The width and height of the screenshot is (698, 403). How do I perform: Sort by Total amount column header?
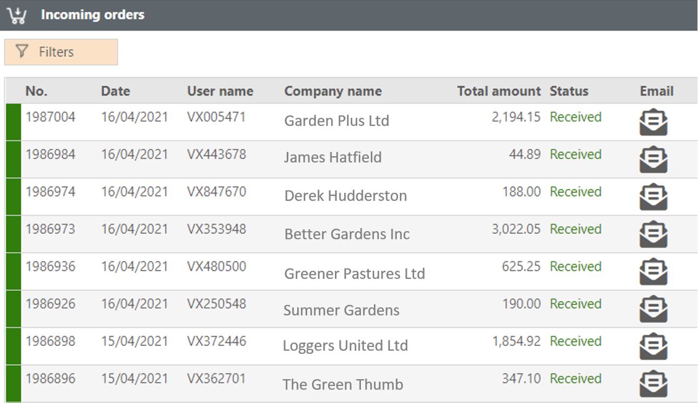pos(498,91)
